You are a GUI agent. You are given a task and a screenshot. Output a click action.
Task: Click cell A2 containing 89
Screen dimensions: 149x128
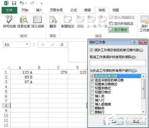coord(20,77)
